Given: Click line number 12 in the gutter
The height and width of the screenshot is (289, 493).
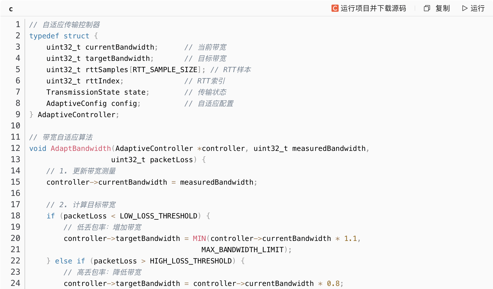Looking at the screenshot, I should click(x=15, y=148).
